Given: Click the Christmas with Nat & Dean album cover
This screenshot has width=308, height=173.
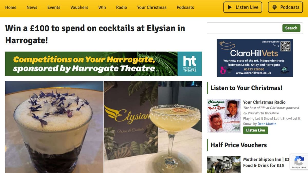Looking at the screenshot, I should pos(224,116).
